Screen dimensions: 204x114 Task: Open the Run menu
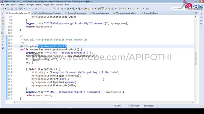[53, 5]
